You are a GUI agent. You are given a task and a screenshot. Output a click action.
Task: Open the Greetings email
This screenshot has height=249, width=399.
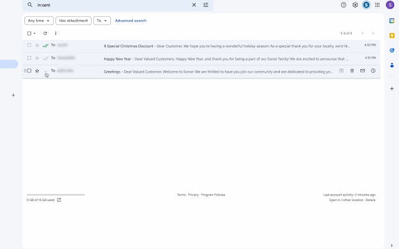pyautogui.click(x=201, y=72)
